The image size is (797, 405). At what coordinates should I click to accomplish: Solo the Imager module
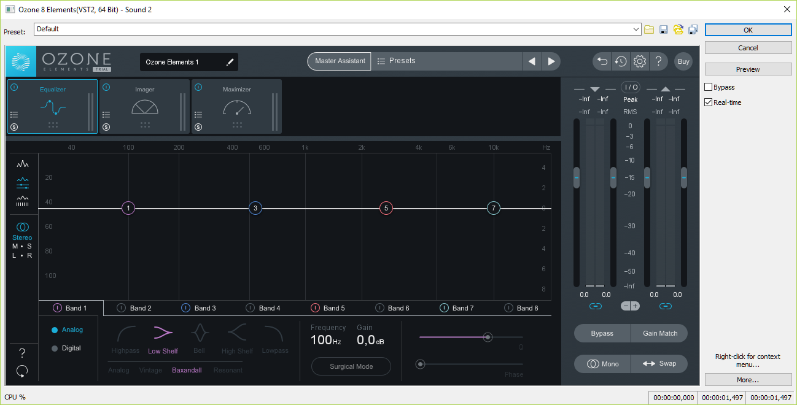(106, 127)
